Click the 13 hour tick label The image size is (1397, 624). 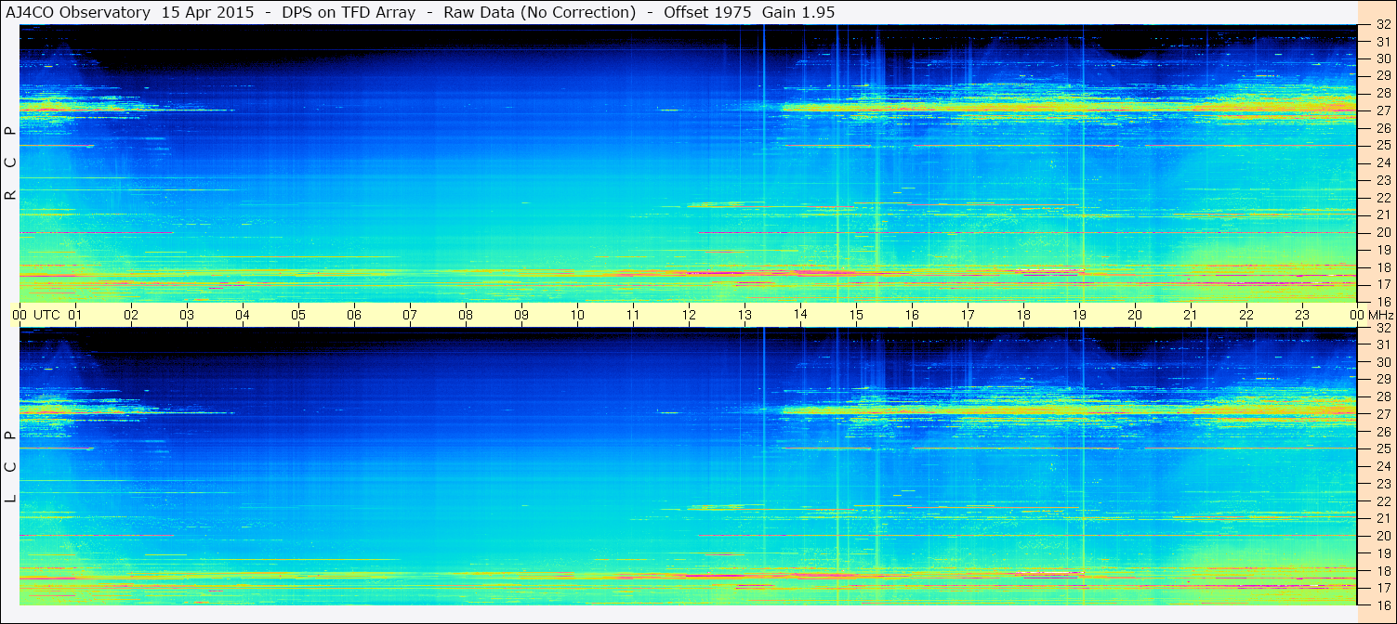[745, 315]
